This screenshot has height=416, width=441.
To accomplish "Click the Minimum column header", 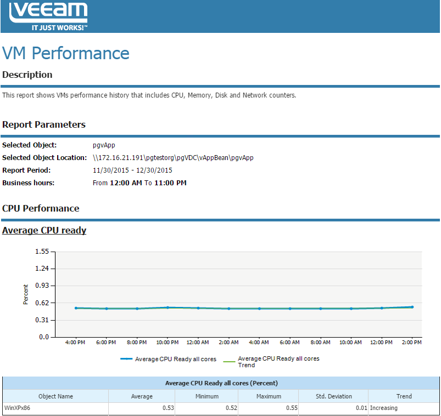I will pyautogui.click(x=206, y=396).
